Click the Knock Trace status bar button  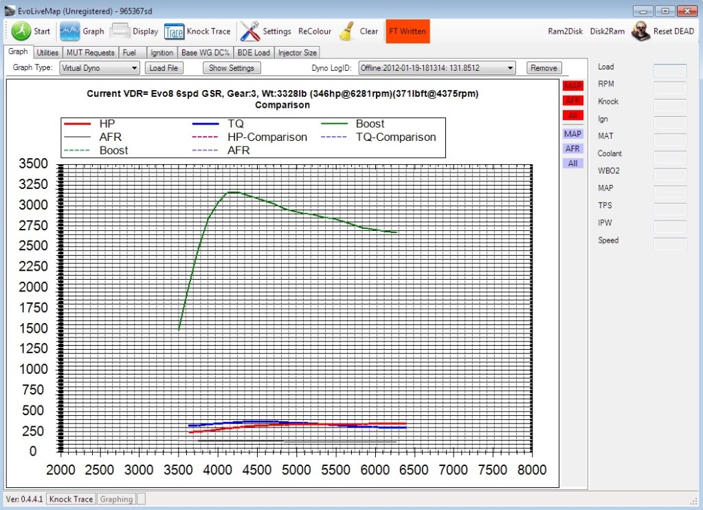click(71, 499)
